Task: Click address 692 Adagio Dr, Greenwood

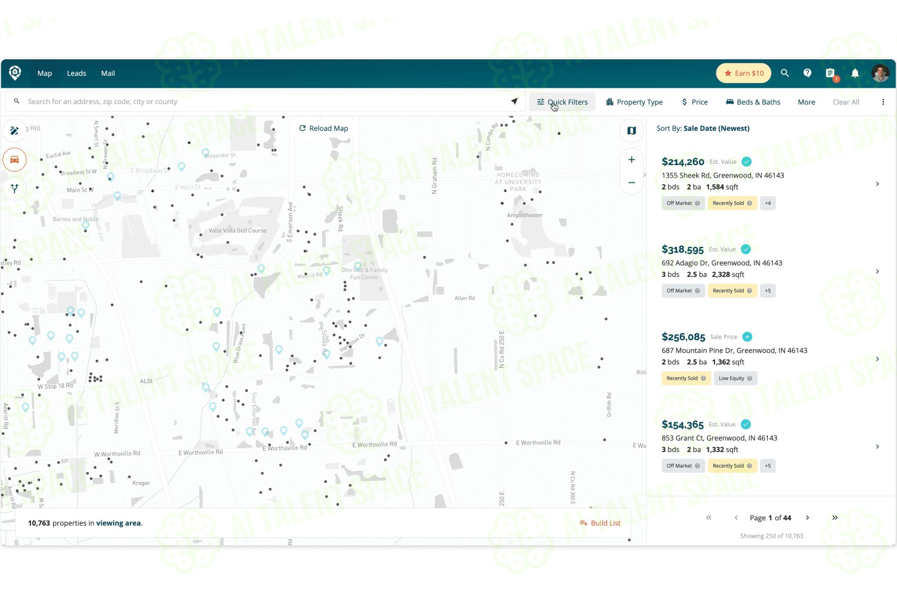Action: pyautogui.click(x=722, y=263)
